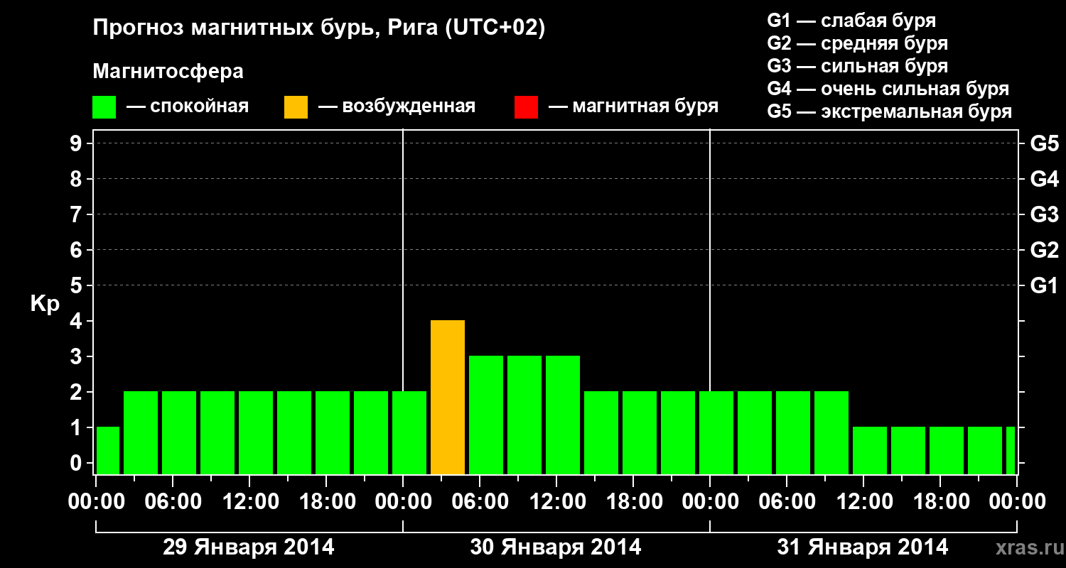The height and width of the screenshot is (568, 1066).
Task: Click the G2 label on right axis
Action: [x=1045, y=250]
